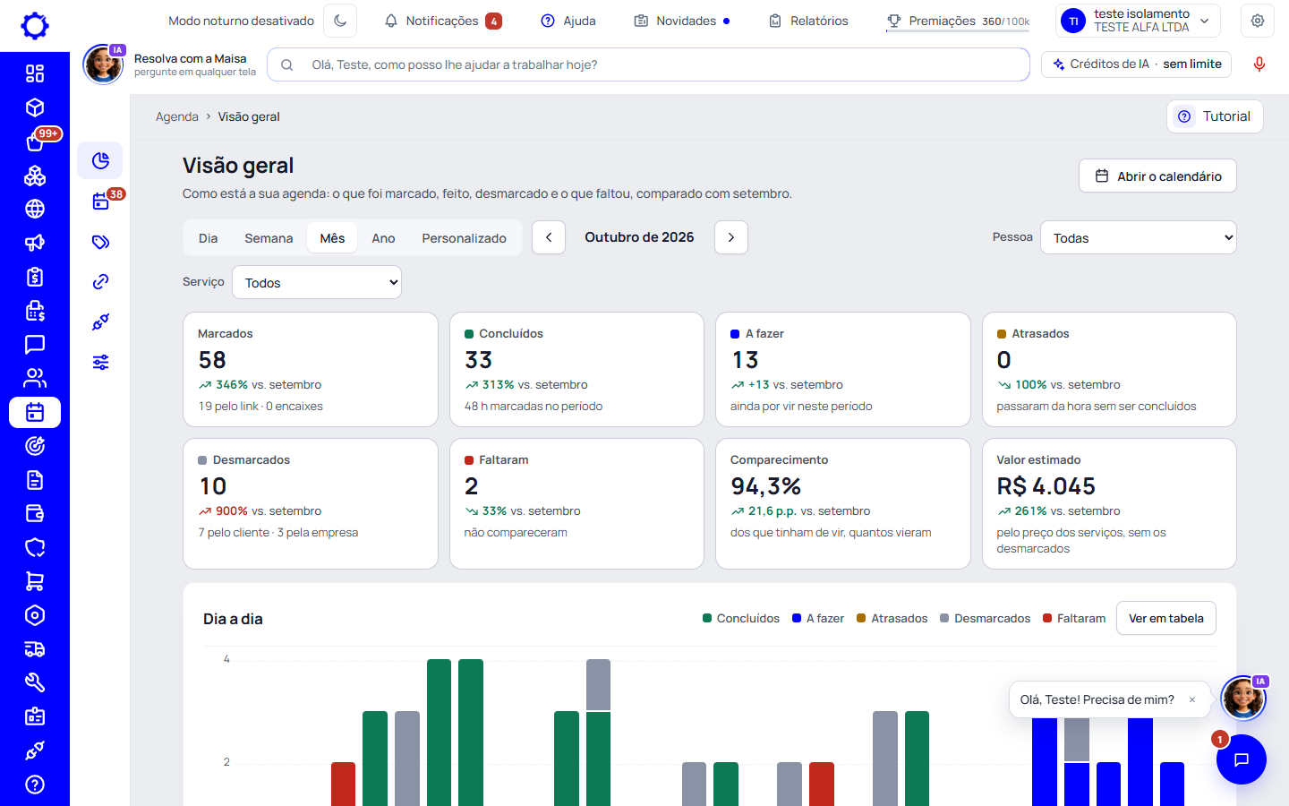
Task: Open the shopping cart icon in sidebar
Action: point(35,581)
